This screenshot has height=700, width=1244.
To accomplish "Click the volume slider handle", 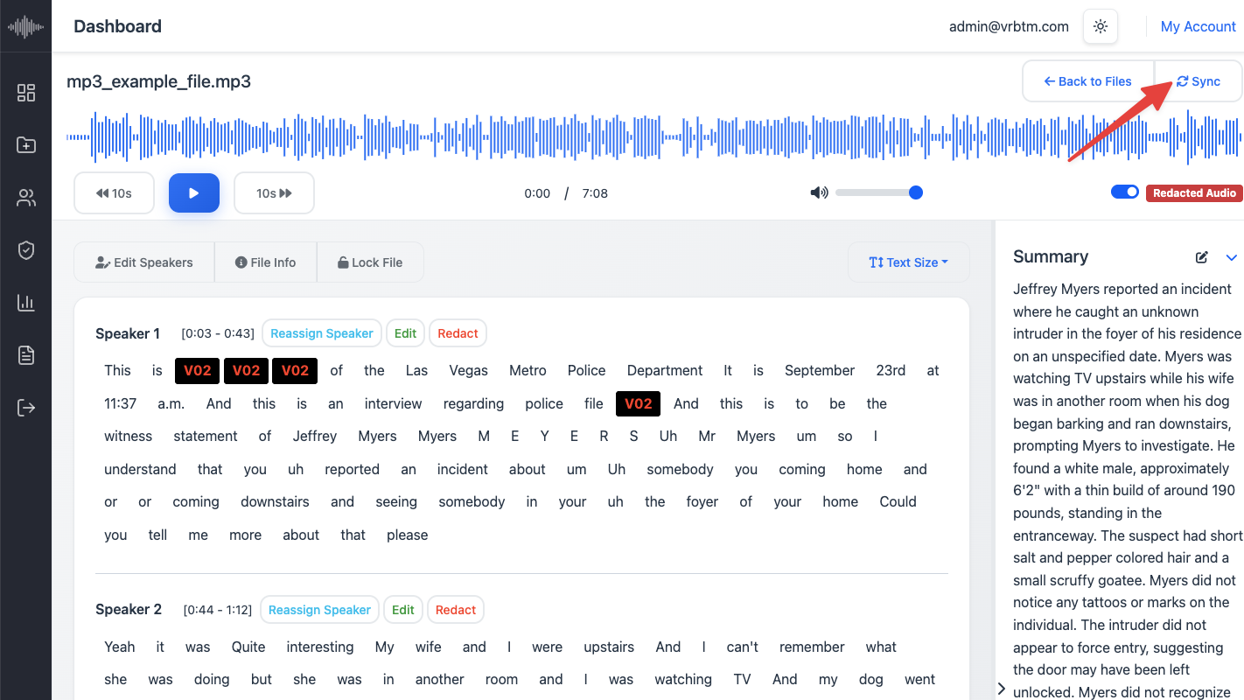I will coord(916,192).
